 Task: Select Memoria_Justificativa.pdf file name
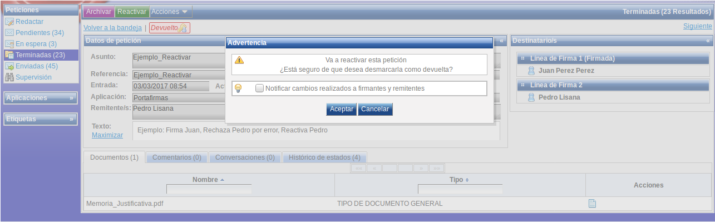(125, 204)
